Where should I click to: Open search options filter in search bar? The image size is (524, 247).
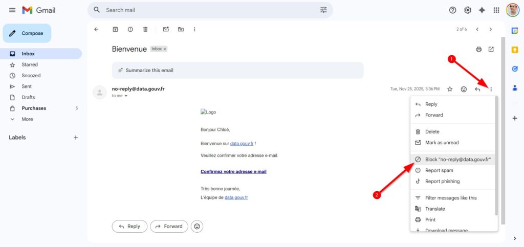323,10
